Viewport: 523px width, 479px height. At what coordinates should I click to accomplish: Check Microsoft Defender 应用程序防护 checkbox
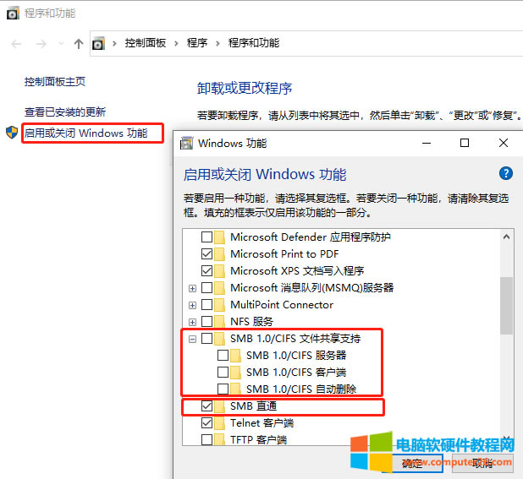coord(206,237)
